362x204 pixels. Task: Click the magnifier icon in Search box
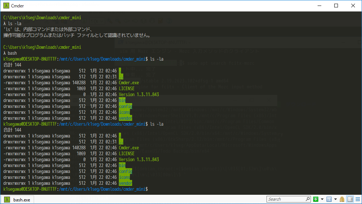308,199
